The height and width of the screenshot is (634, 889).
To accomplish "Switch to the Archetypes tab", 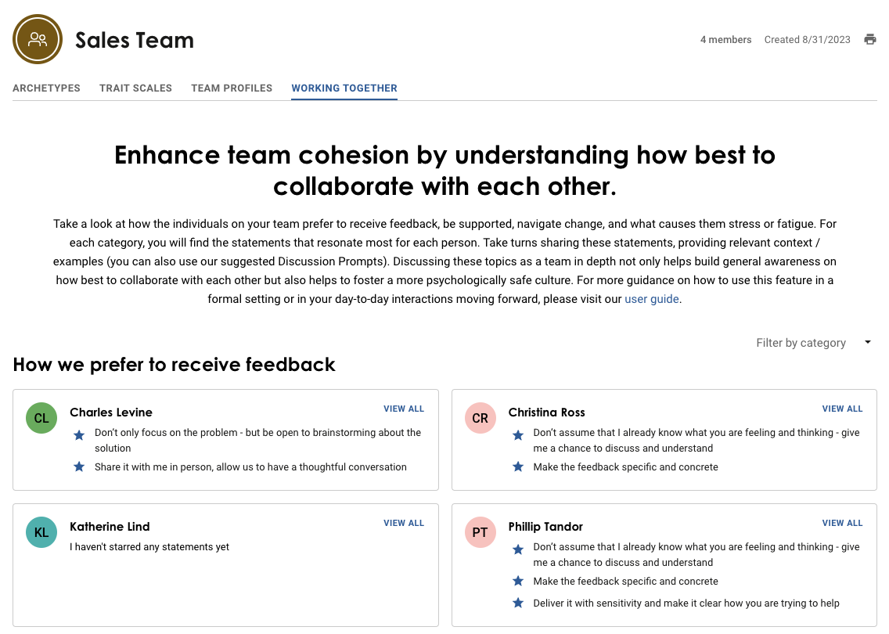I will coord(46,88).
